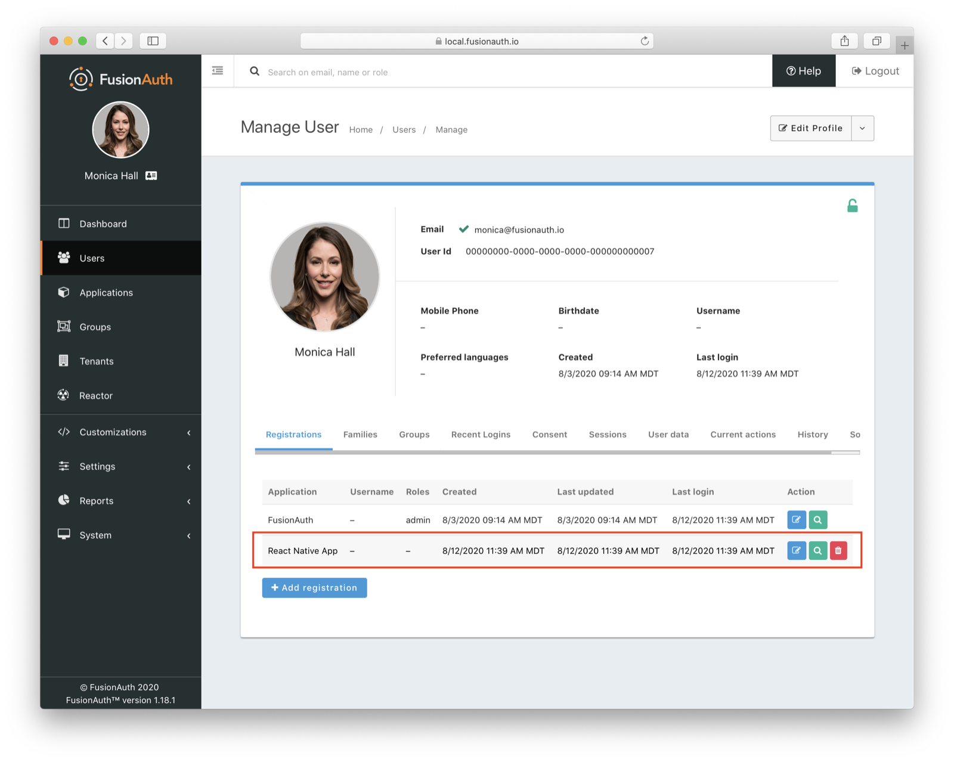Viewport: 954px width, 762px height.
Task: Open the Reactor sidebar item
Action: tap(121, 395)
